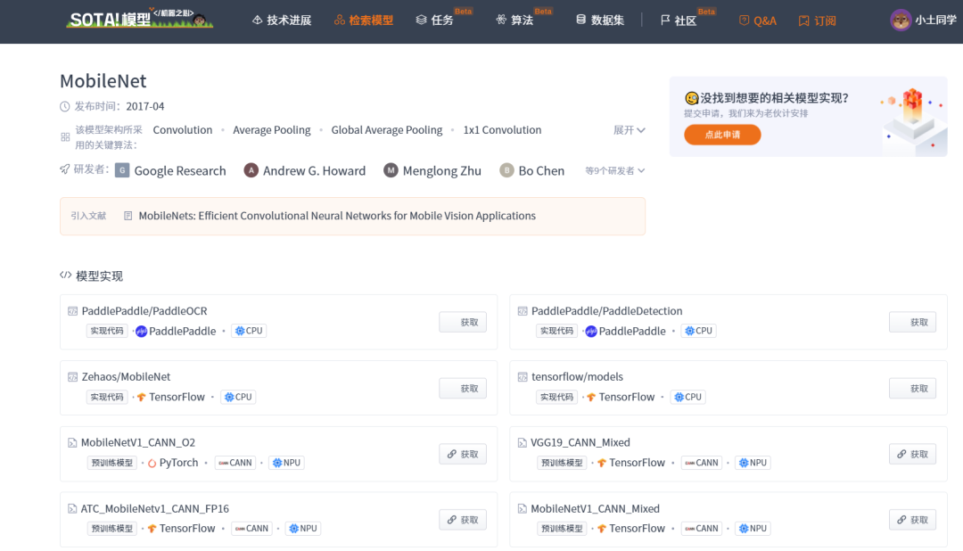
Task: Click NPU tag in MobileNetV1_CANN_O2 card
Action: coord(286,463)
